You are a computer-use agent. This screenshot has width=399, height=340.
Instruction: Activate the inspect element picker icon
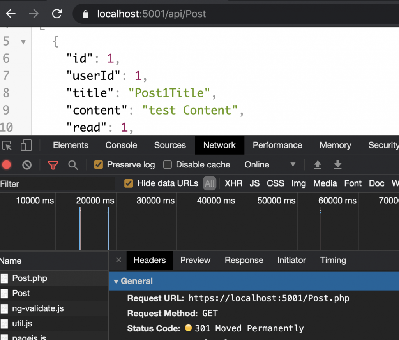7,145
